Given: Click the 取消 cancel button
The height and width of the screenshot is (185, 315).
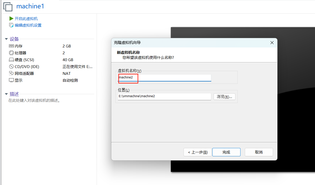Looking at the screenshot, I should (x=259, y=152).
